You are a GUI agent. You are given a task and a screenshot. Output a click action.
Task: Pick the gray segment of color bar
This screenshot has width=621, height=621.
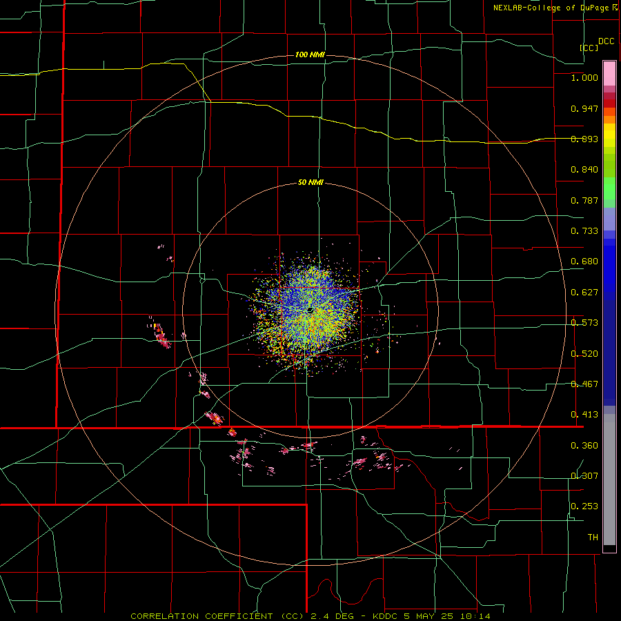pos(609,480)
